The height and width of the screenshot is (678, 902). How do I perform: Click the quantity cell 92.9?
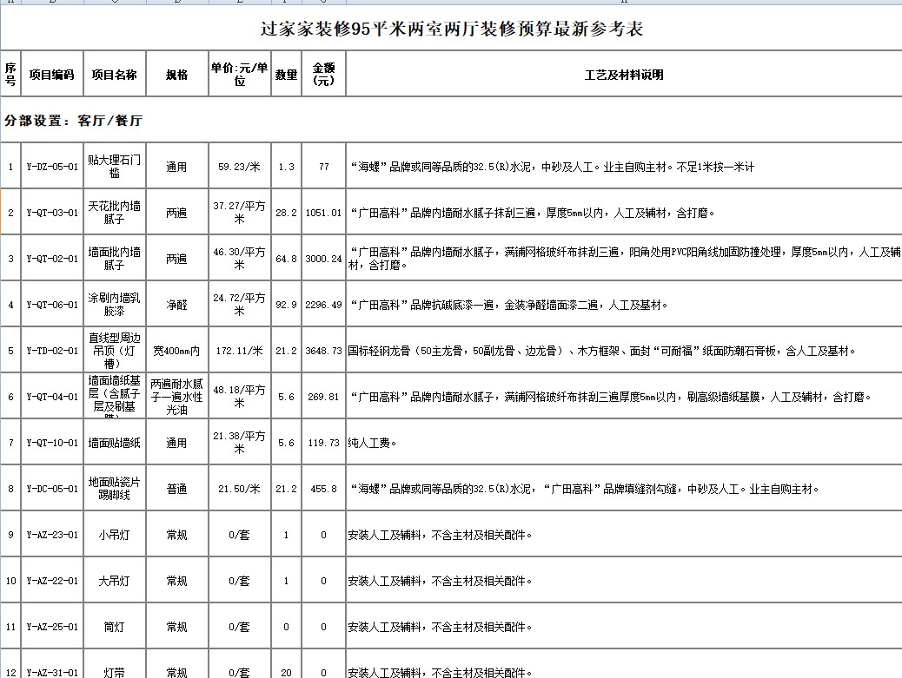(x=286, y=305)
